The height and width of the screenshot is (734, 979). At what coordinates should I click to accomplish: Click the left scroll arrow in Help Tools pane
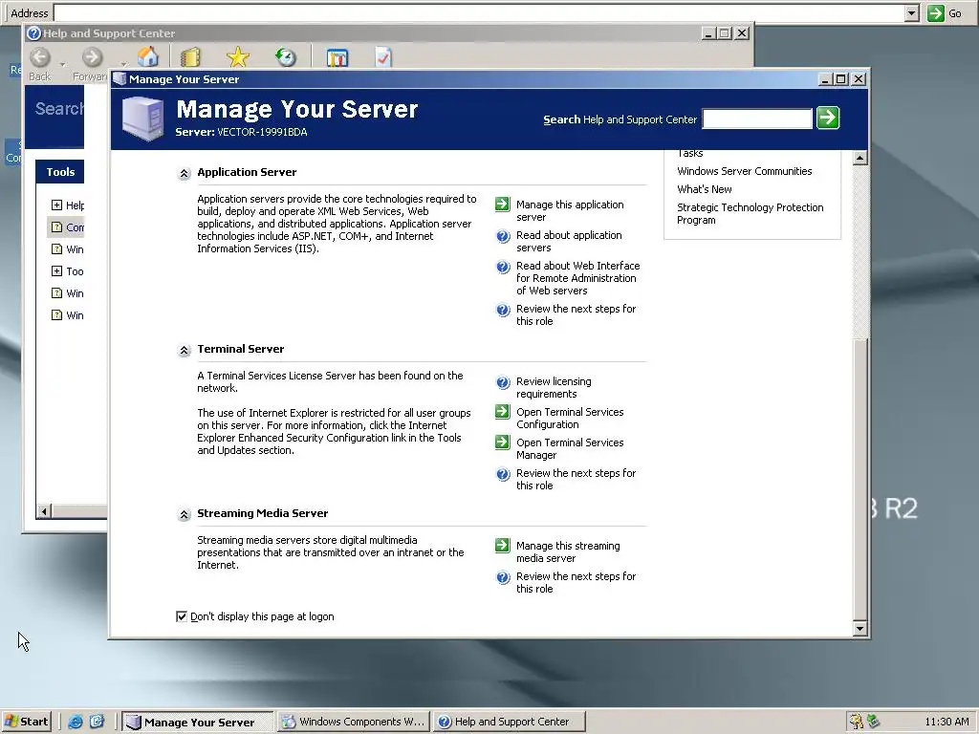click(44, 511)
